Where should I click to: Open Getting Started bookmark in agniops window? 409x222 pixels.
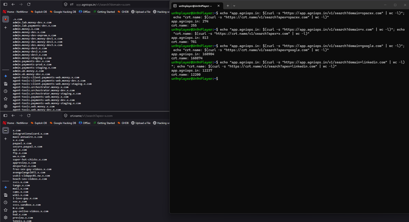[104, 12]
